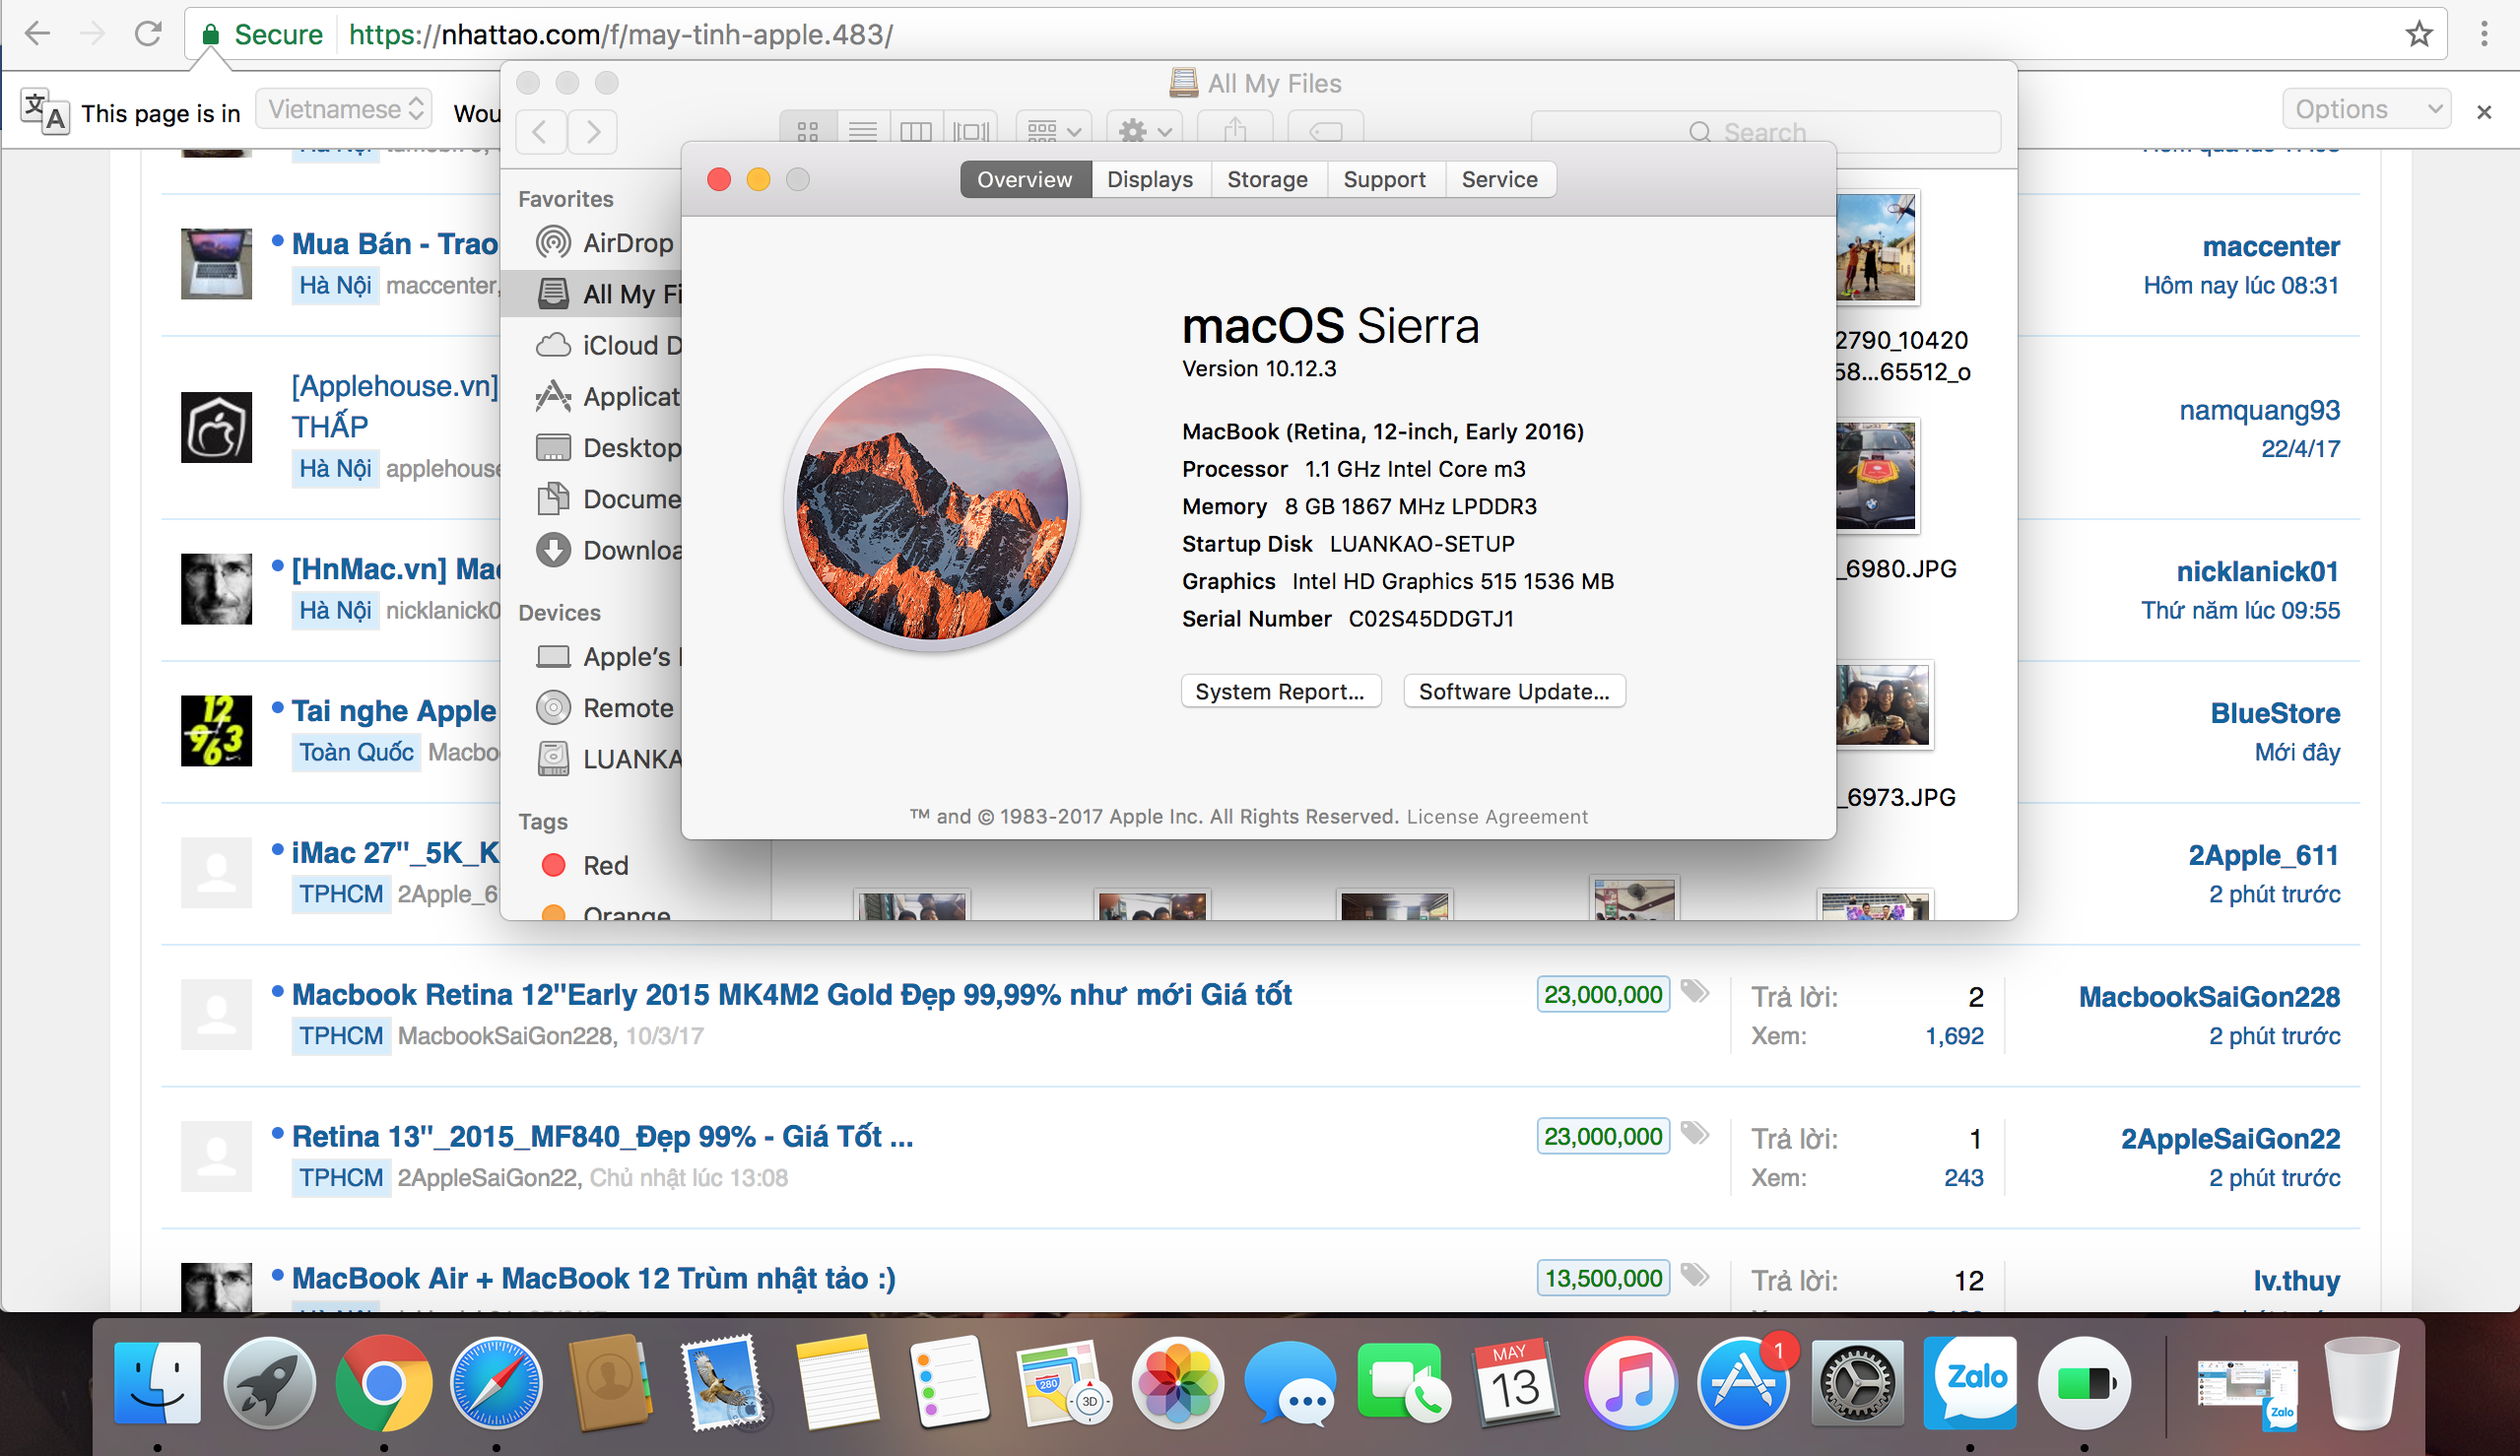Launch Launchpad rocket icon in Dock

269,1382
